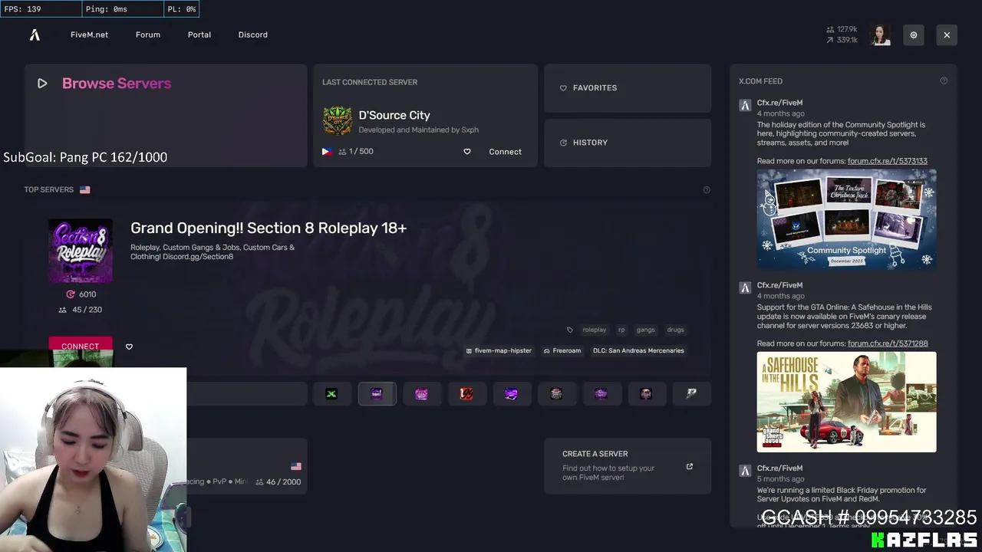Open the Forum page
Image resolution: width=982 pixels, height=552 pixels.
coord(148,34)
